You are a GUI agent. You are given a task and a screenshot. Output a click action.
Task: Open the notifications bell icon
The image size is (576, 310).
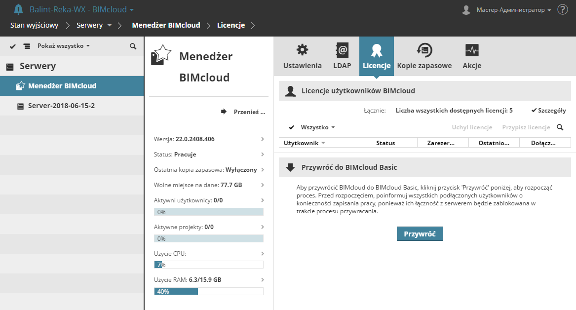pyautogui.click(x=18, y=9)
